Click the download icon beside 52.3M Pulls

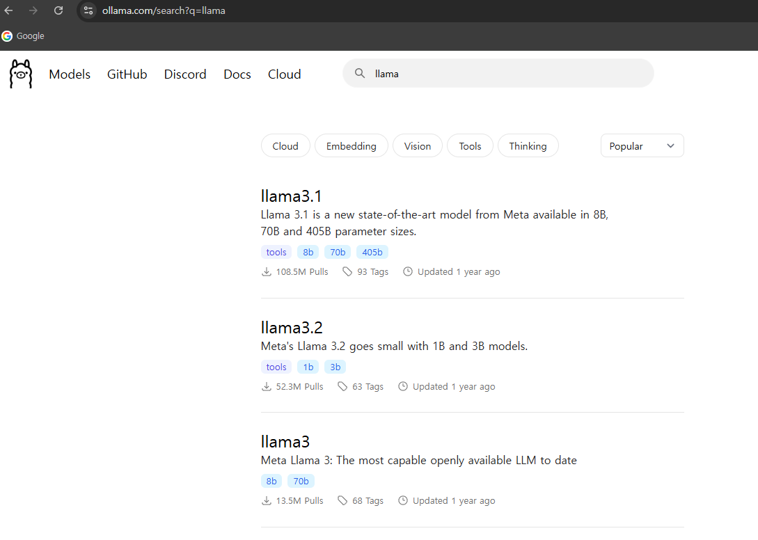(x=267, y=386)
